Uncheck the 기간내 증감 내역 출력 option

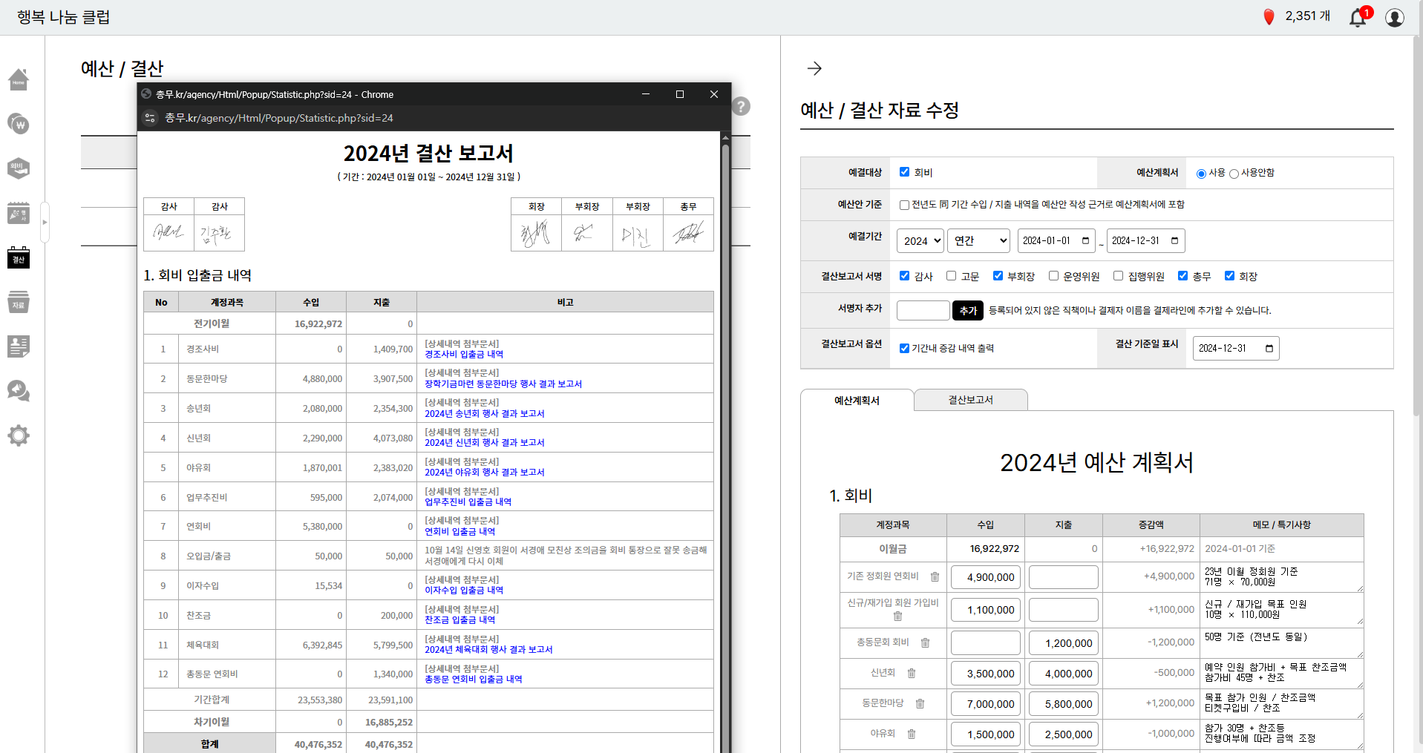(904, 348)
